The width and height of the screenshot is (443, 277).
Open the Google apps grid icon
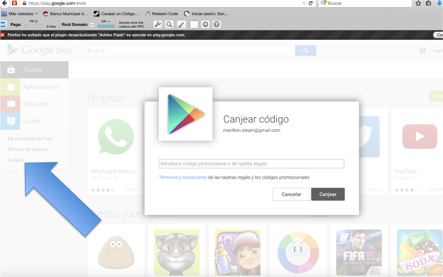coord(422,50)
